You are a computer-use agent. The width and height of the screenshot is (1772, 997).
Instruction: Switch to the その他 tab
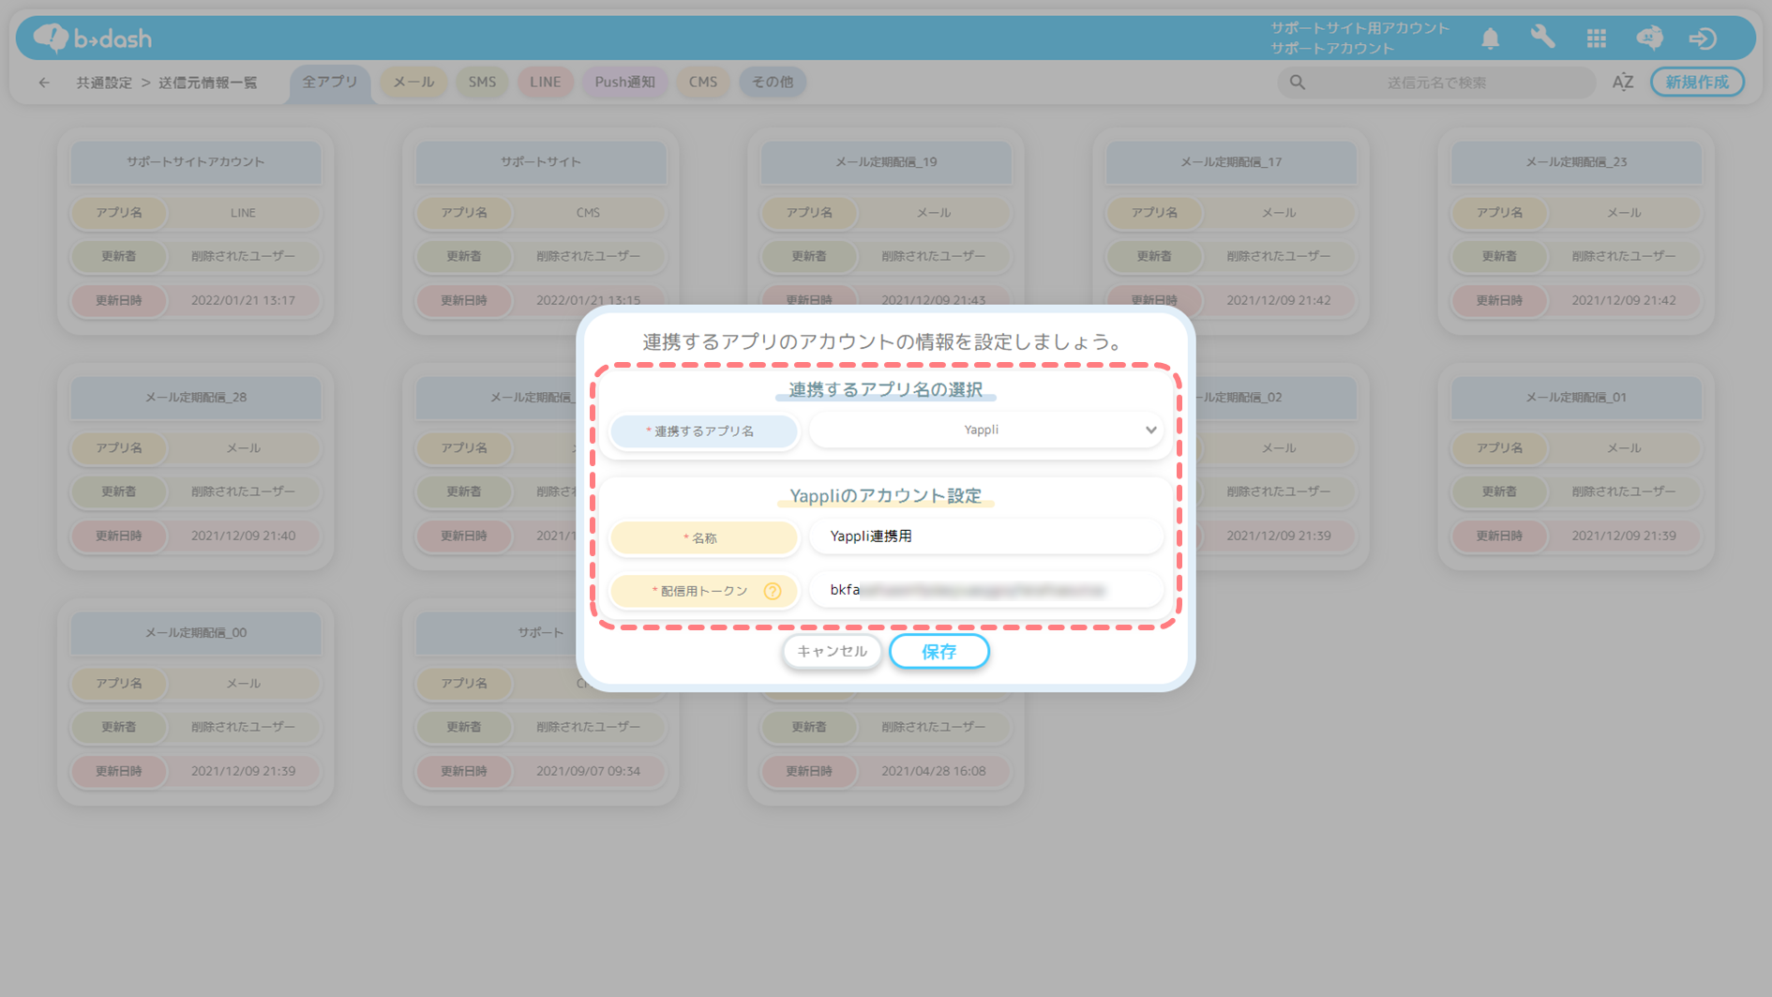point(773,82)
